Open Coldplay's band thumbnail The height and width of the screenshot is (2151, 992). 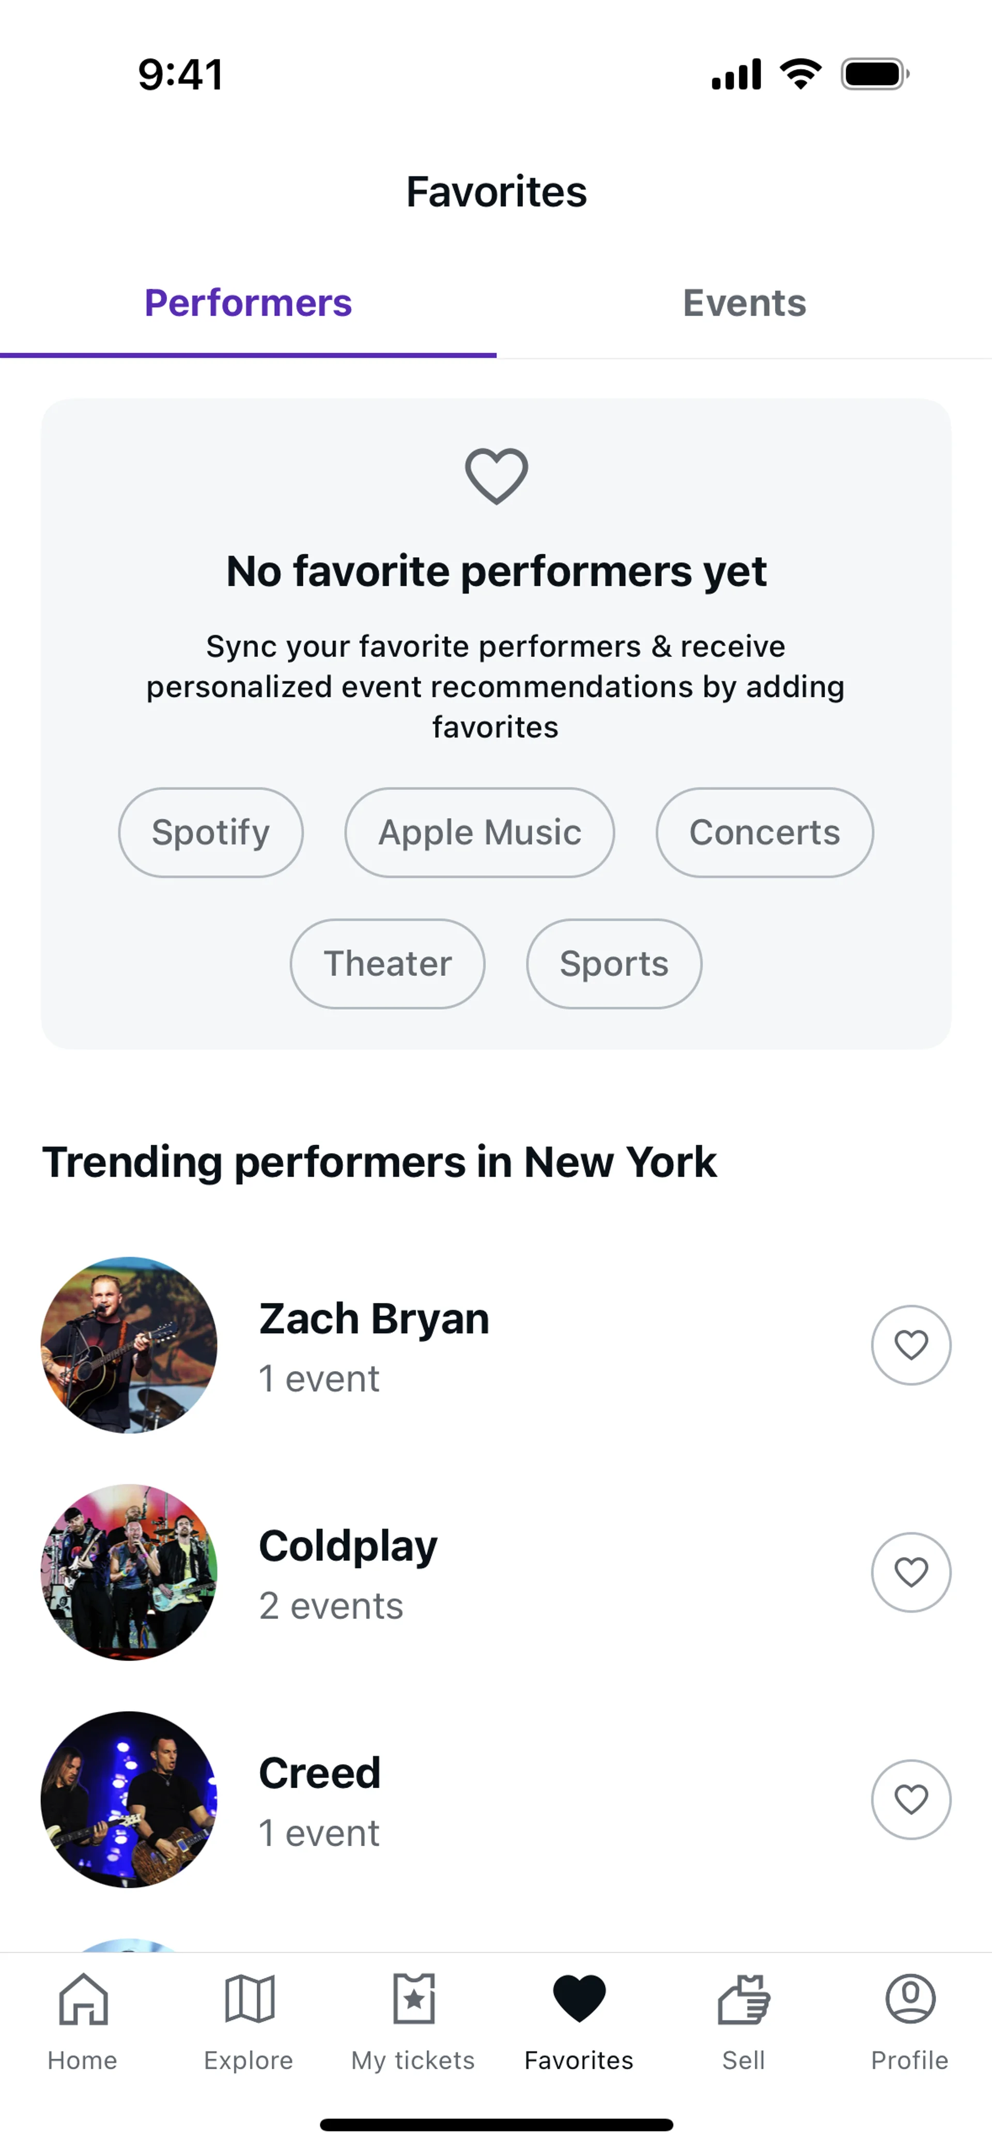129,1572
